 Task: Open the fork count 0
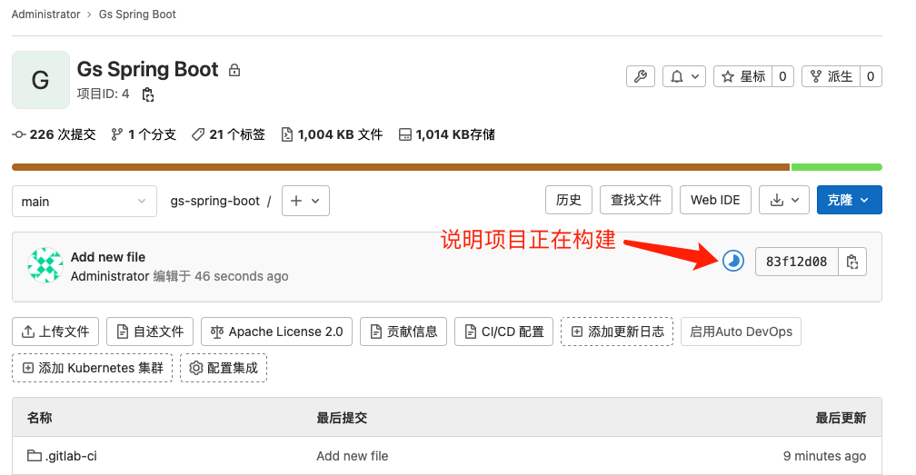(x=871, y=76)
